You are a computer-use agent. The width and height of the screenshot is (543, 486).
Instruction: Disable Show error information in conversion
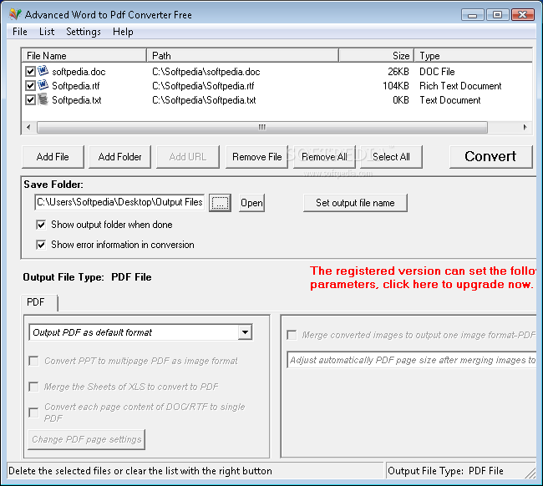point(42,245)
